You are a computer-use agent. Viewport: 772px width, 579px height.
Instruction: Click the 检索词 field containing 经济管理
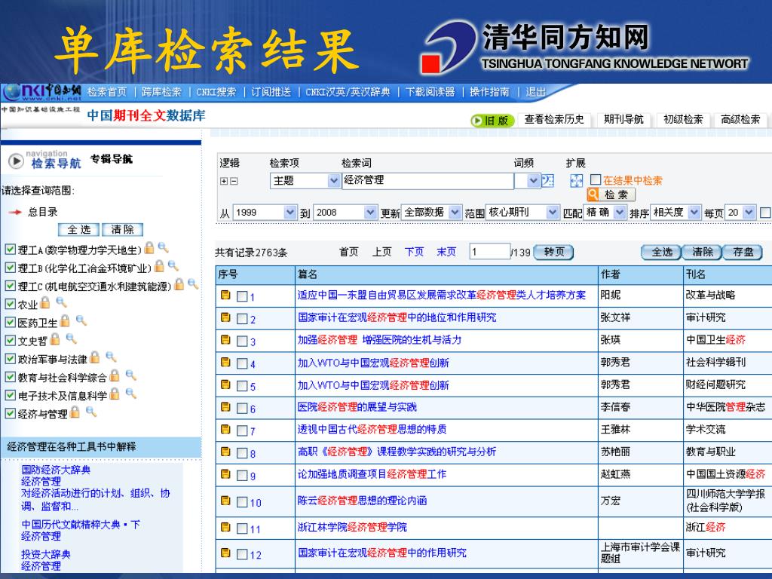coord(428,181)
